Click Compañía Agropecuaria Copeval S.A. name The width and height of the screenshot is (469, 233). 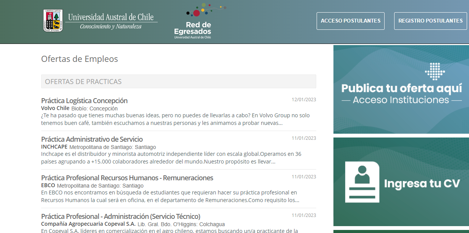(88, 224)
